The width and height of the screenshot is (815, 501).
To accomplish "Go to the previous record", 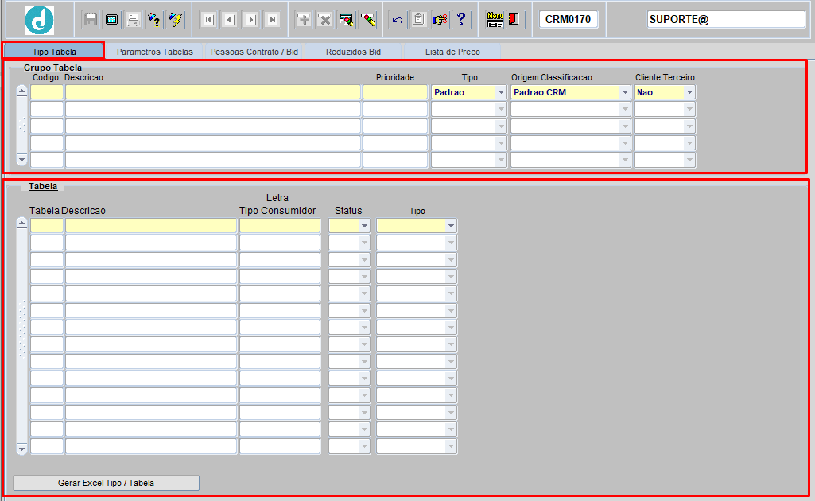I will click(230, 20).
